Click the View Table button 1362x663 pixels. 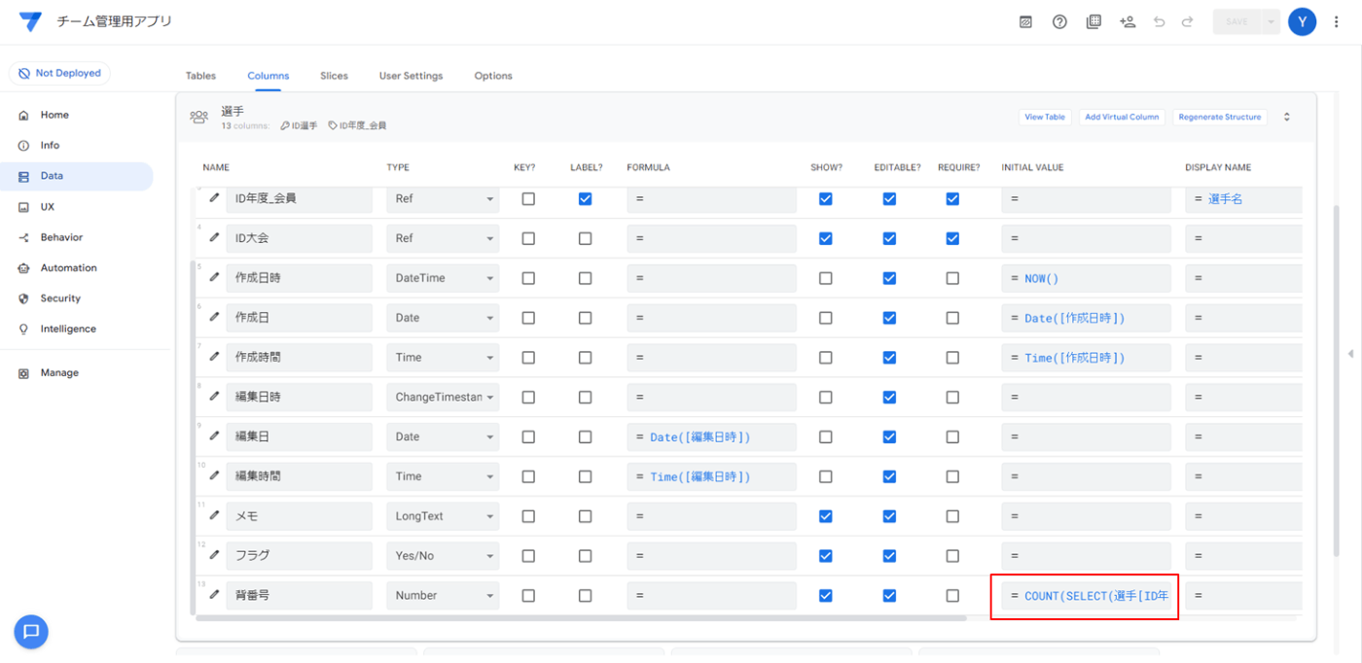1045,117
